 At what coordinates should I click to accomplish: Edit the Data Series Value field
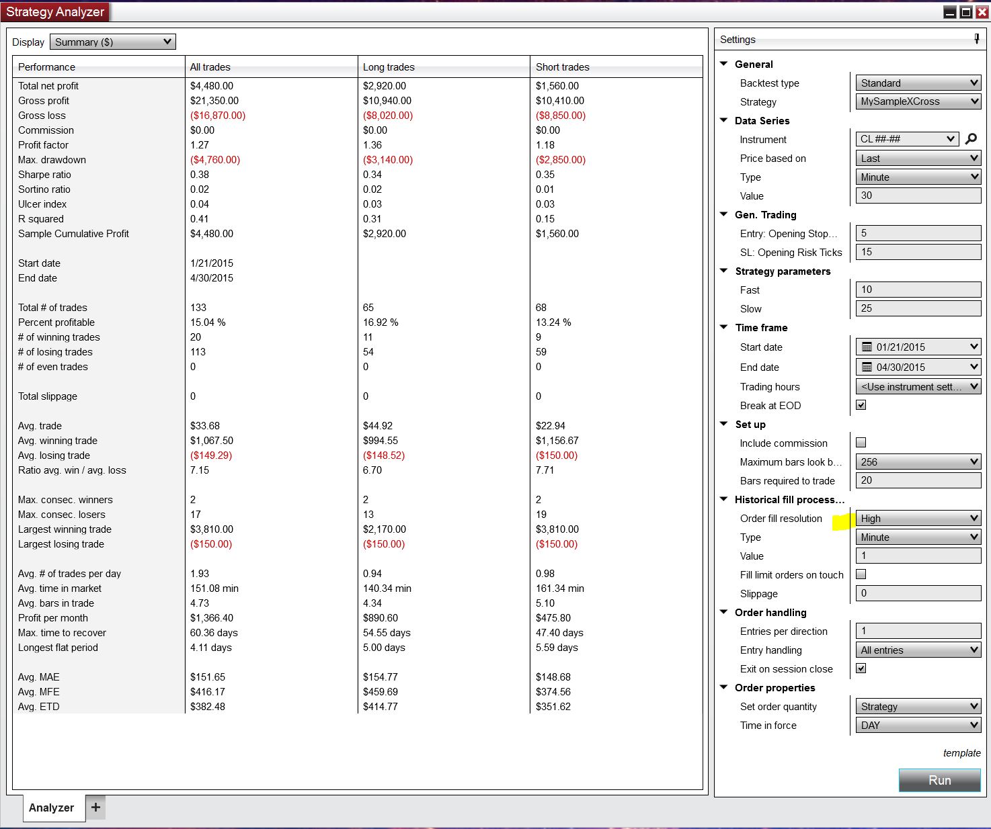pos(918,195)
